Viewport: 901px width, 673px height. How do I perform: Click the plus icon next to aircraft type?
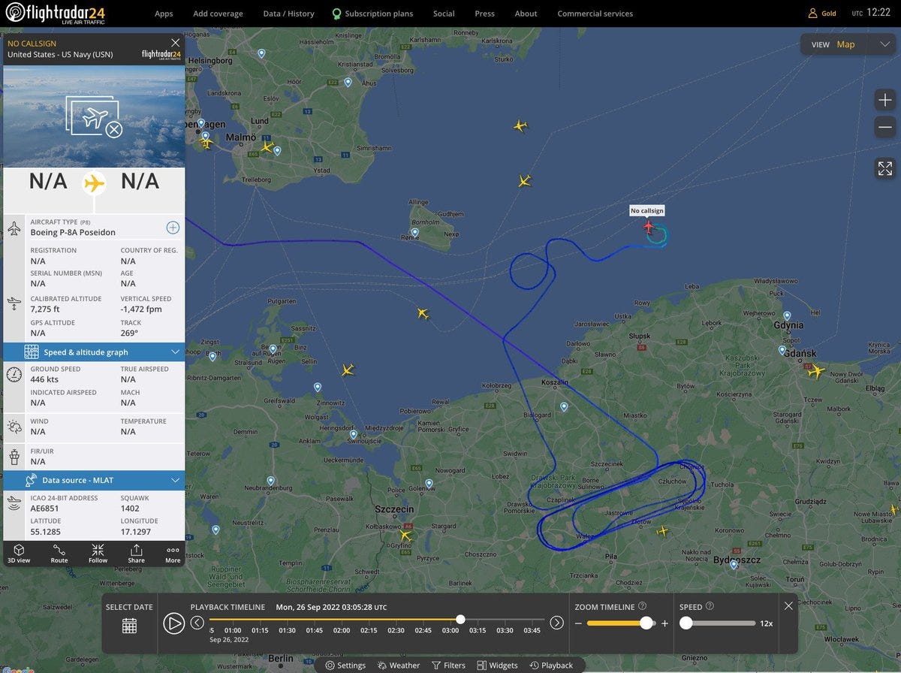(x=173, y=228)
